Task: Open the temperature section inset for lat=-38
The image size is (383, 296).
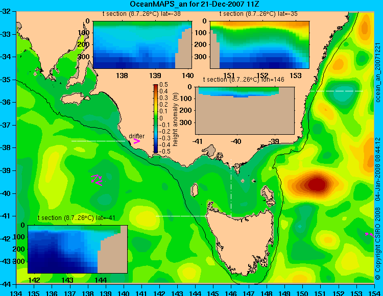Action: (142, 45)
